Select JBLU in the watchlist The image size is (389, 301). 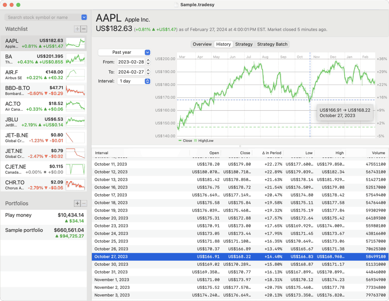pos(44,122)
